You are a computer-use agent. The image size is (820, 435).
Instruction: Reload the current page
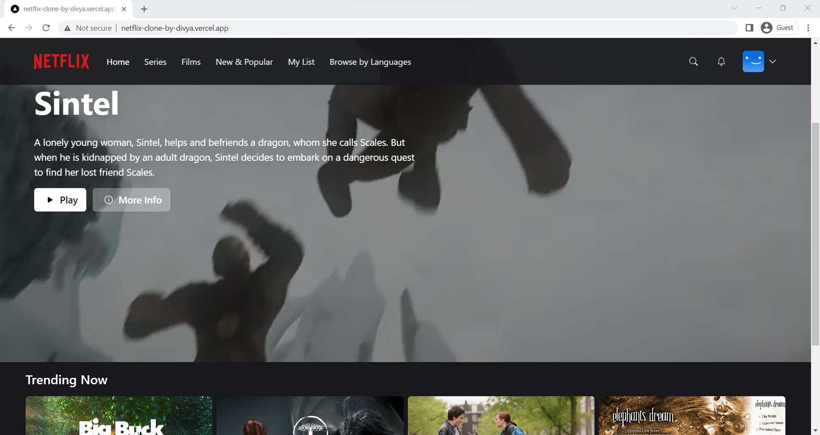click(46, 28)
